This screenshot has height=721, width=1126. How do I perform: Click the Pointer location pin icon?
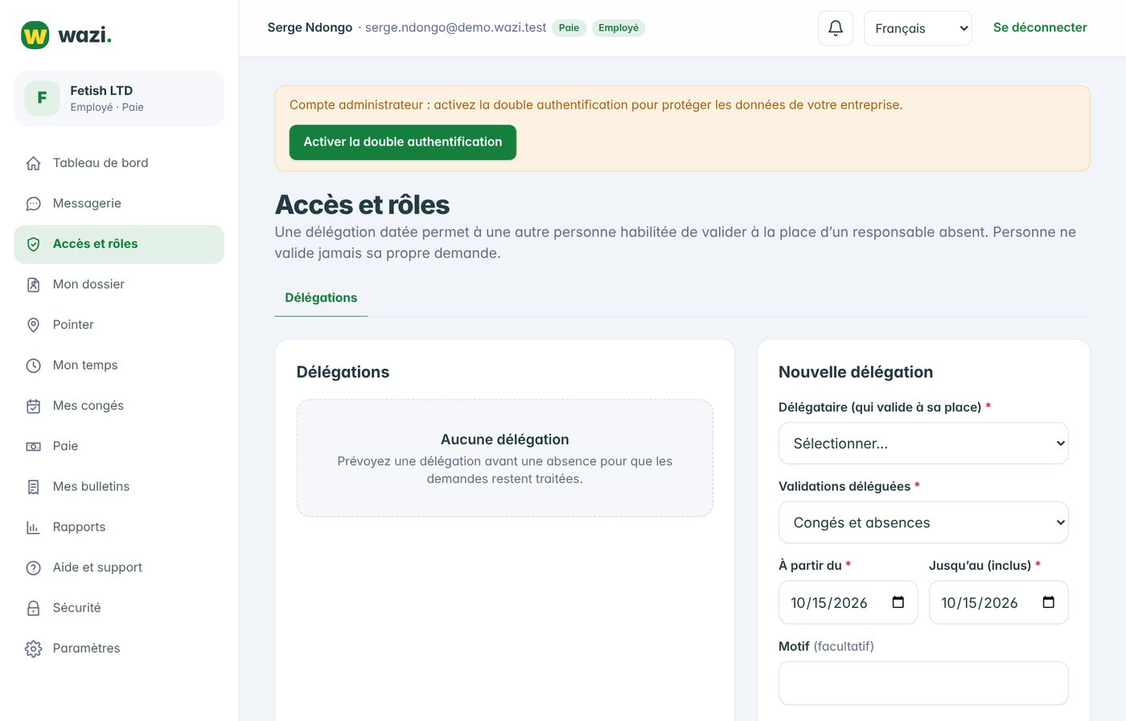(33, 325)
